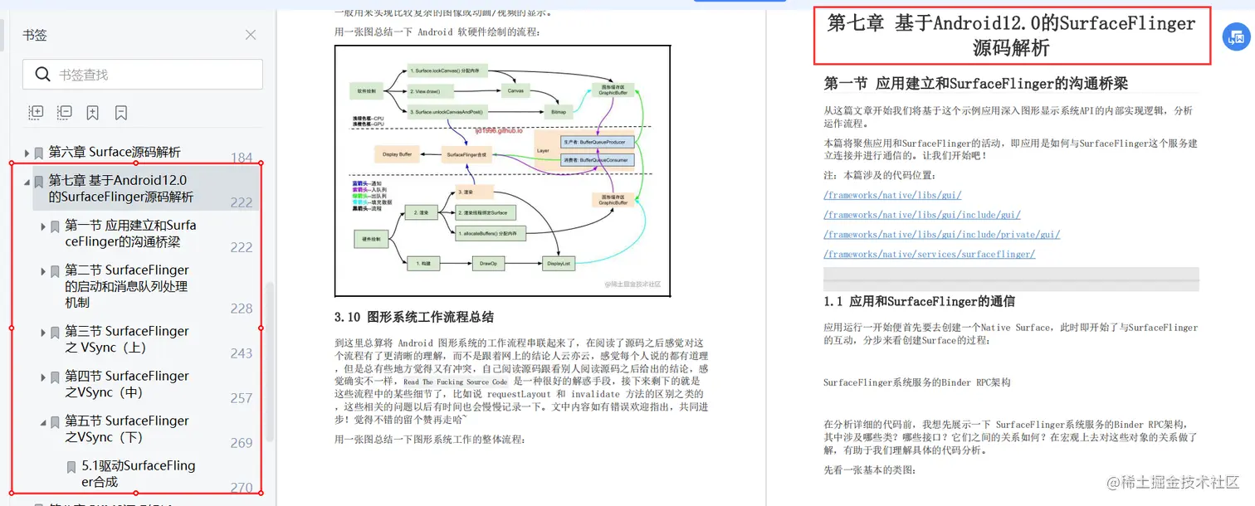Click the add bookmark icon

point(92,112)
